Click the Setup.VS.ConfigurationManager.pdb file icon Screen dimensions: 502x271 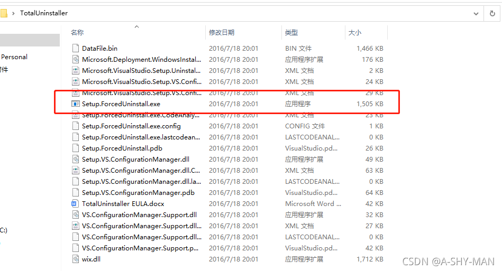point(76,192)
